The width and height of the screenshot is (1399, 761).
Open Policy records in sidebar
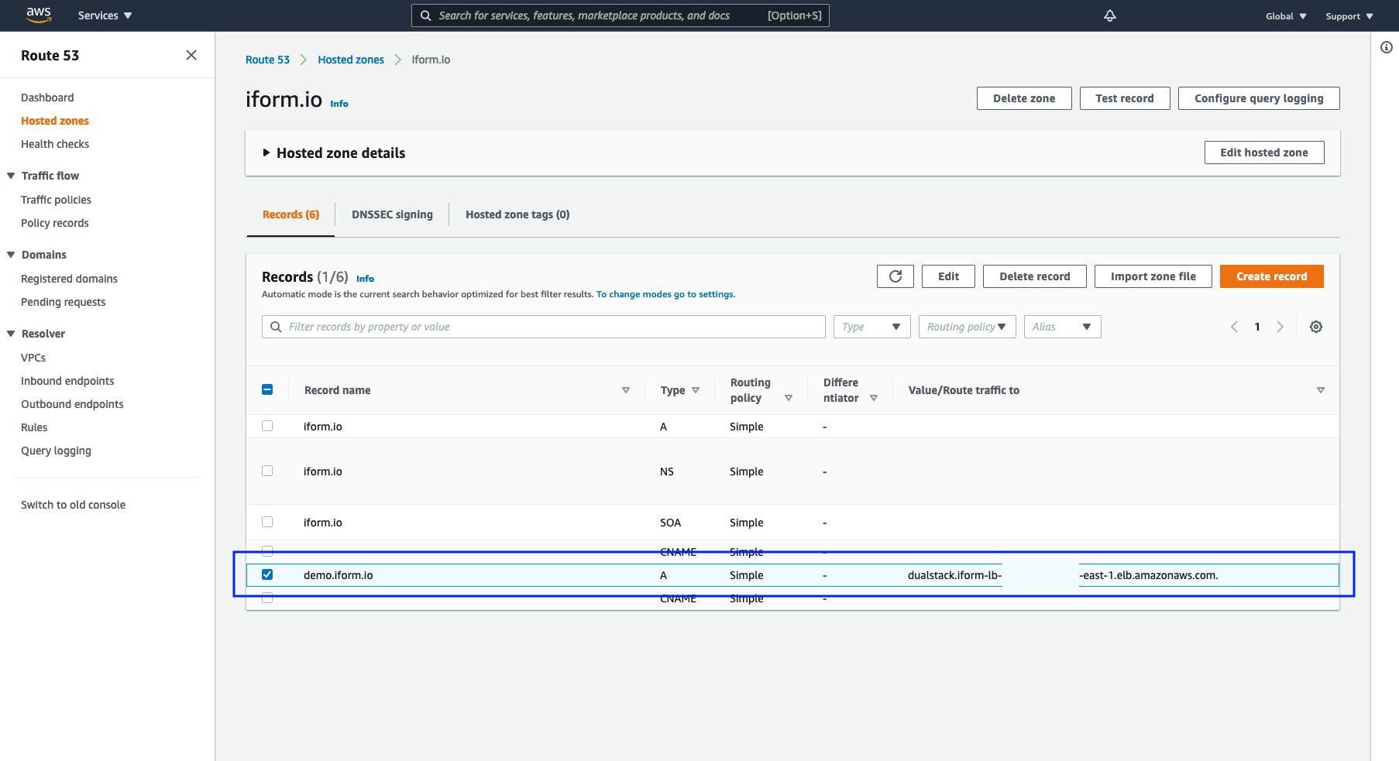(x=55, y=223)
